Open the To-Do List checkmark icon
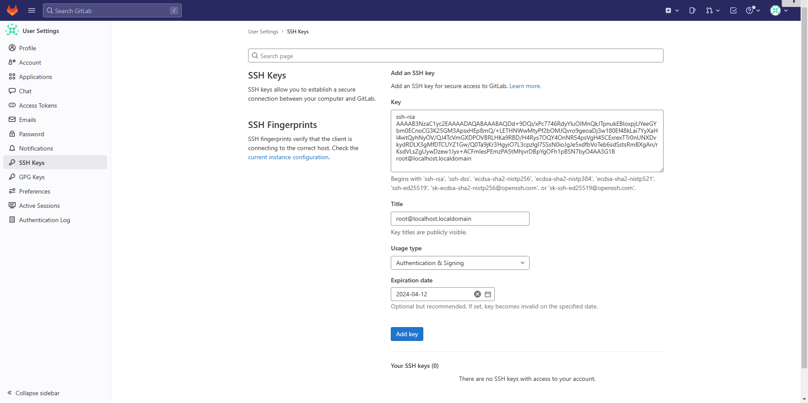Screen dimensions: 808x403 (733, 10)
